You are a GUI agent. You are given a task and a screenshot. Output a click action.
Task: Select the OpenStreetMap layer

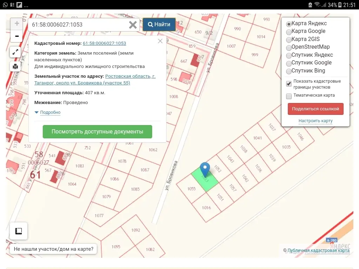click(x=289, y=47)
